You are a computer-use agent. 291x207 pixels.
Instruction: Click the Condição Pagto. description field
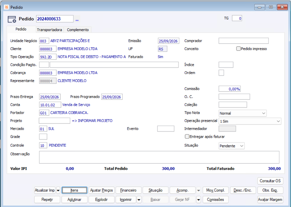114,65
